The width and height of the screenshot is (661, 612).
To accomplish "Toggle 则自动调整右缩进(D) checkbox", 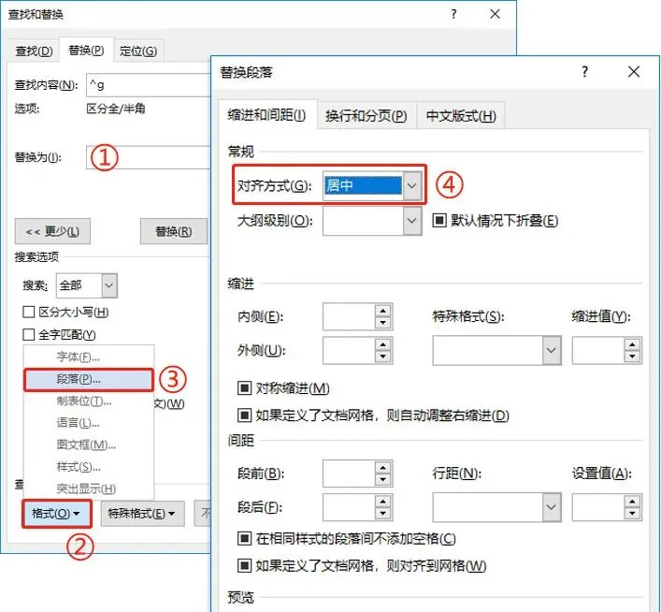I will pyautogui.click(x=245, y=415).
